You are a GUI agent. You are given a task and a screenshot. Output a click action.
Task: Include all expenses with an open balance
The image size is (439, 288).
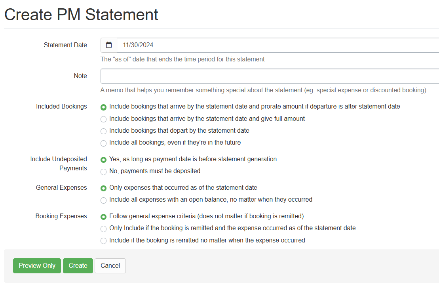(x=103, y=200)
